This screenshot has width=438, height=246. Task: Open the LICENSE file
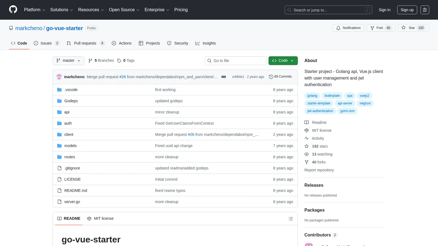click(x=73, y=179)
